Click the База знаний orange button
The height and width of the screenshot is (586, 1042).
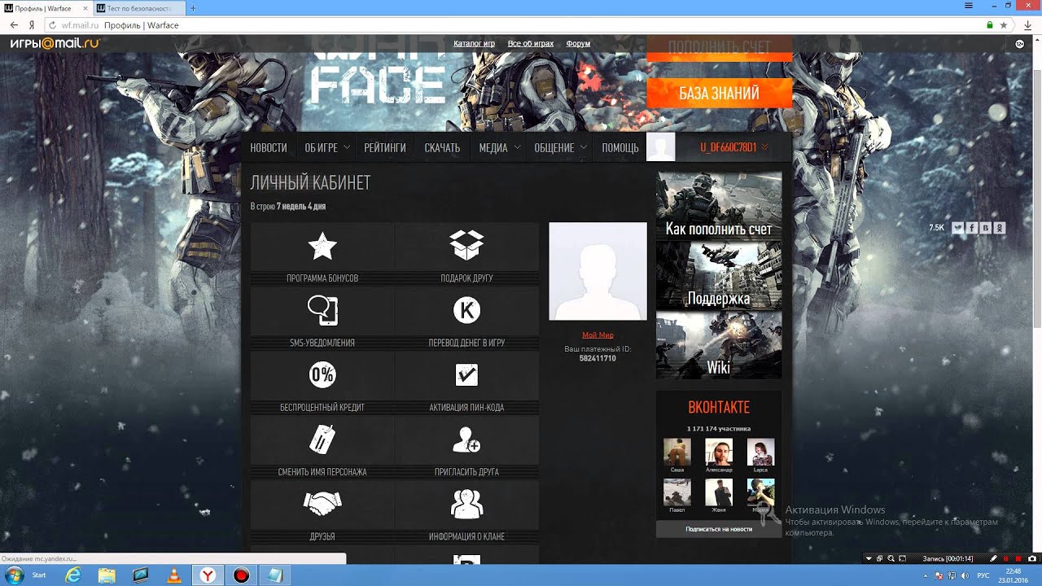coord(719,93)
